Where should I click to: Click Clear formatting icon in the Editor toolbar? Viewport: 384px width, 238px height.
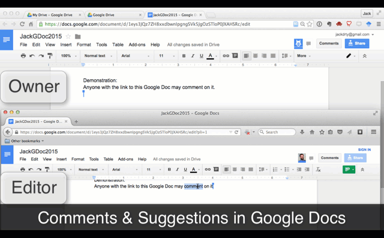(318, 169)
